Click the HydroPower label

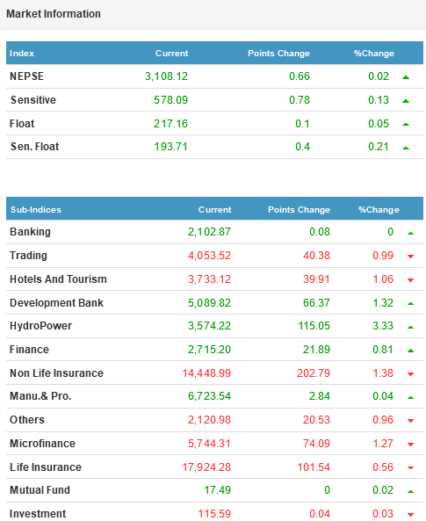(x=41, y=326)
